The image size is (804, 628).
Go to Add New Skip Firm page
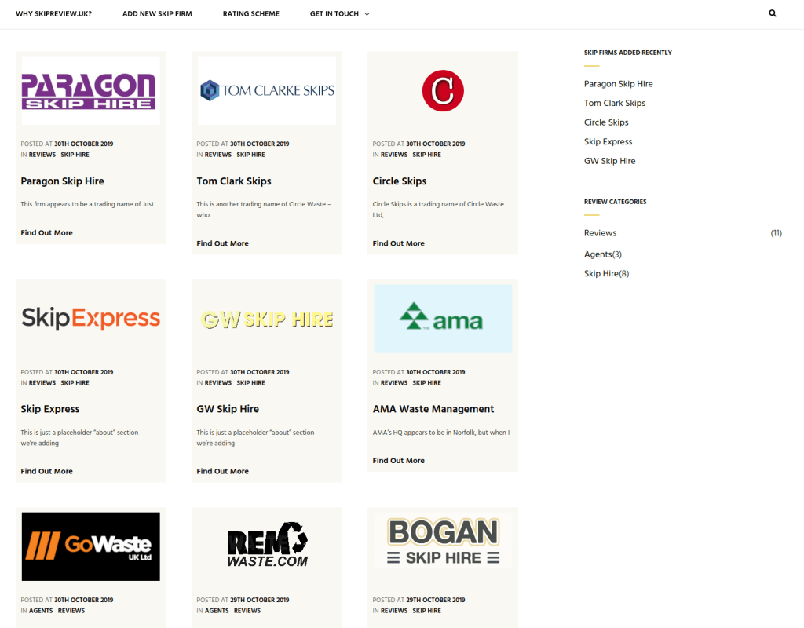(x=157, y=14)
